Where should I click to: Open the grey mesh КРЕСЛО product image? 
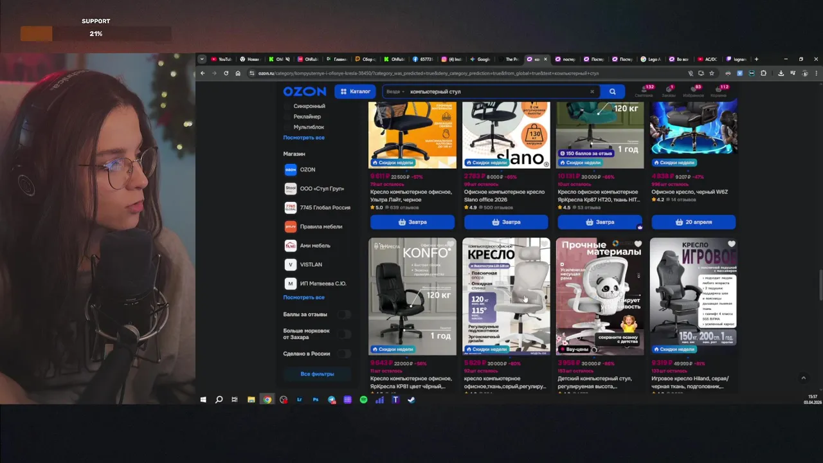coord(506,296)
